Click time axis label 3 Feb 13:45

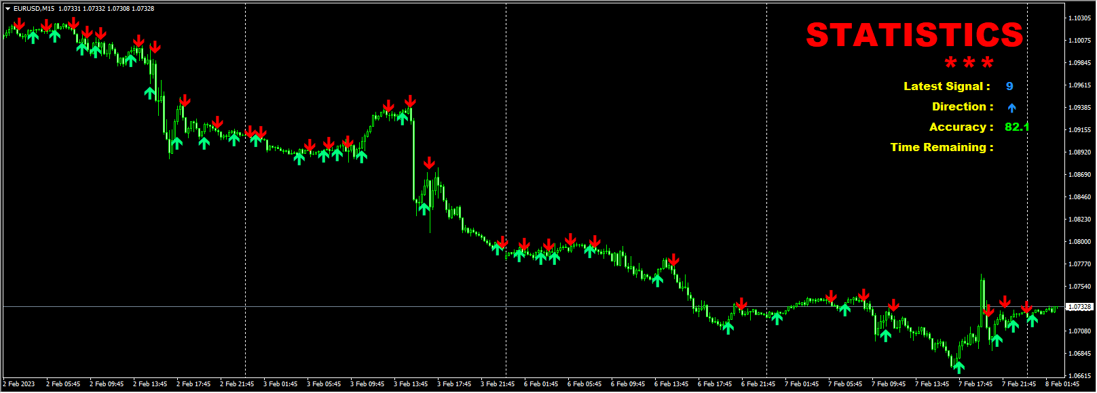click(411, 384)
